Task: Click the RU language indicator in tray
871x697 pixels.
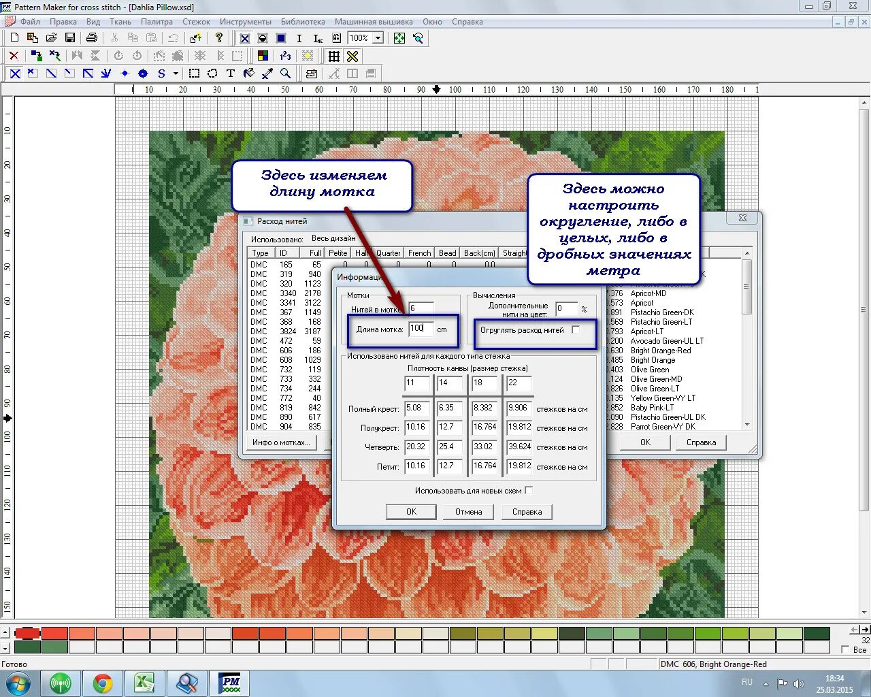Action: (747, 682)
